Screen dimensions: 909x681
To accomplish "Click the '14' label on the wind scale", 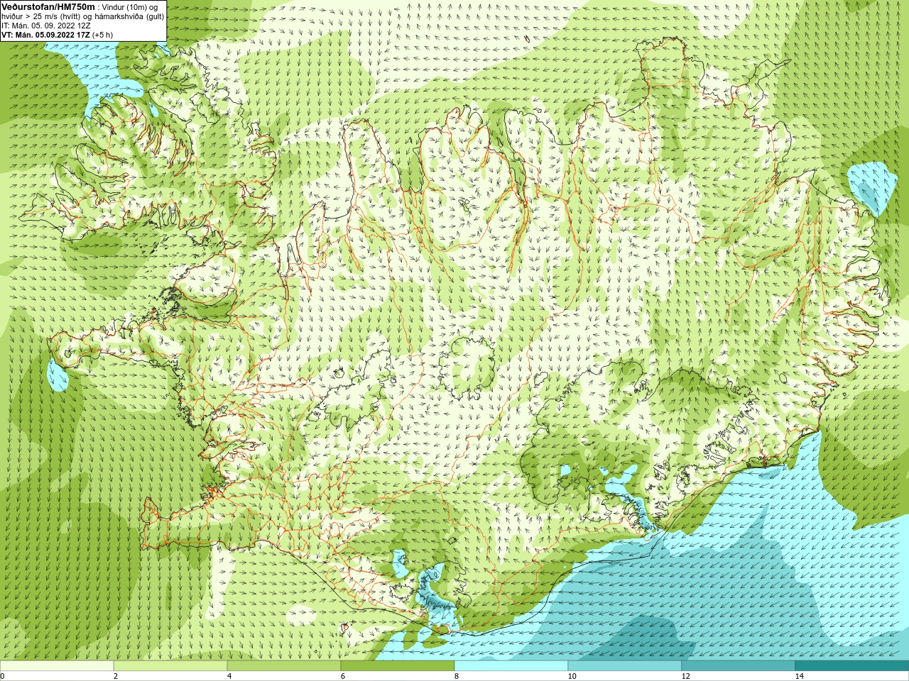I will tap(799, 676).
